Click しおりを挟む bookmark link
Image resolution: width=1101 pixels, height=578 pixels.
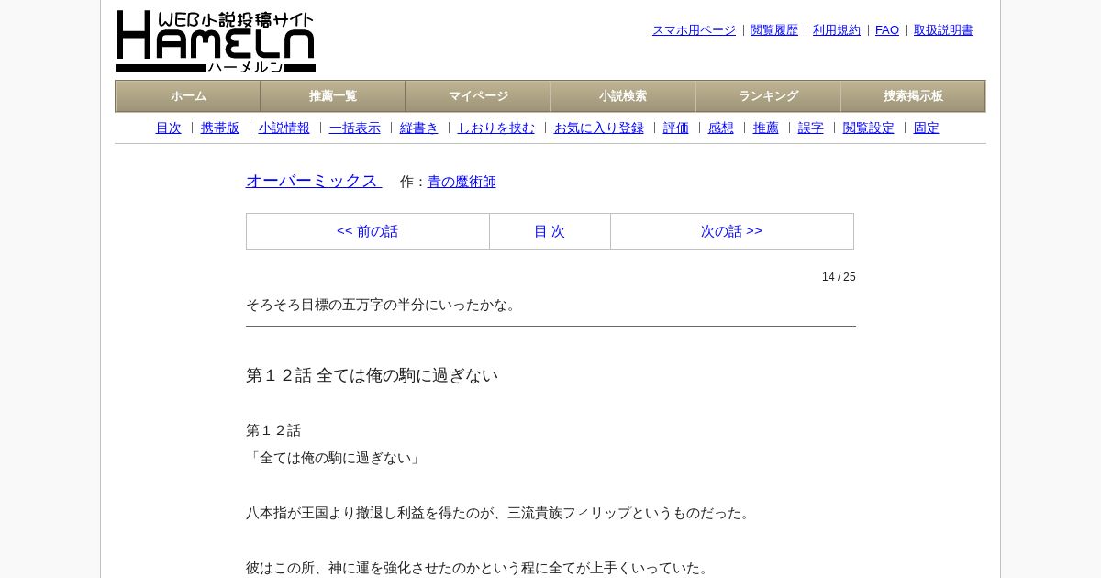[496, 128]
